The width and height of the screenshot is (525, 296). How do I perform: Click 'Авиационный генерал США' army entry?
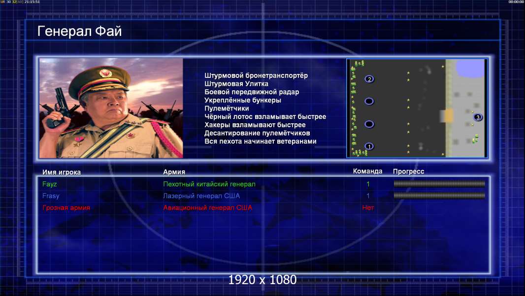208,208
